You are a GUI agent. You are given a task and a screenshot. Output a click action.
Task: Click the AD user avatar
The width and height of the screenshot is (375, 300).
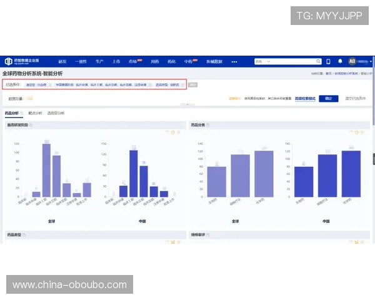pos(352,61)
